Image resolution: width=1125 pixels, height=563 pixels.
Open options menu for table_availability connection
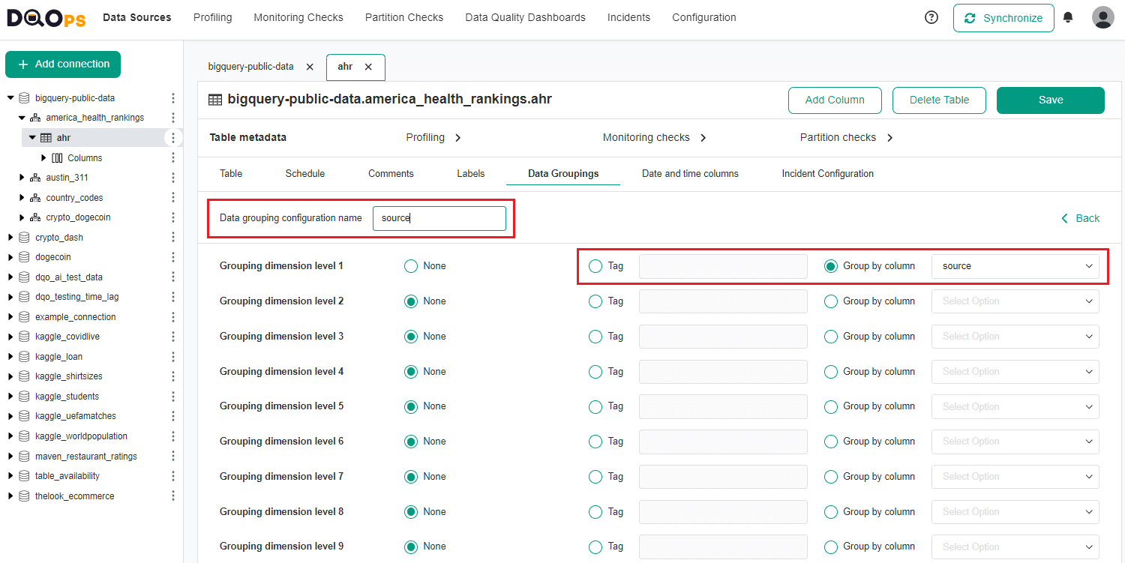click(x=173, y=476)
